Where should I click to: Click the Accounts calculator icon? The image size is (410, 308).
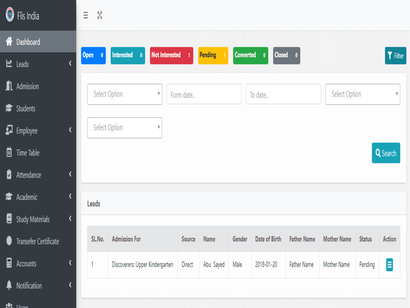9,263
